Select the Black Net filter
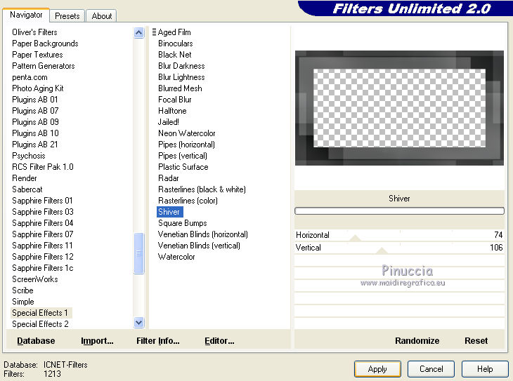The width and height of the screenshot is (513, 381). click(175, 55)
